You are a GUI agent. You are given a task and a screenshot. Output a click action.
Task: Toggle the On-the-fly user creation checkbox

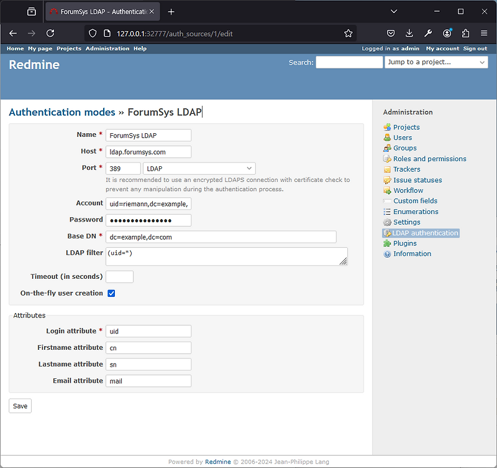point(111,293)
